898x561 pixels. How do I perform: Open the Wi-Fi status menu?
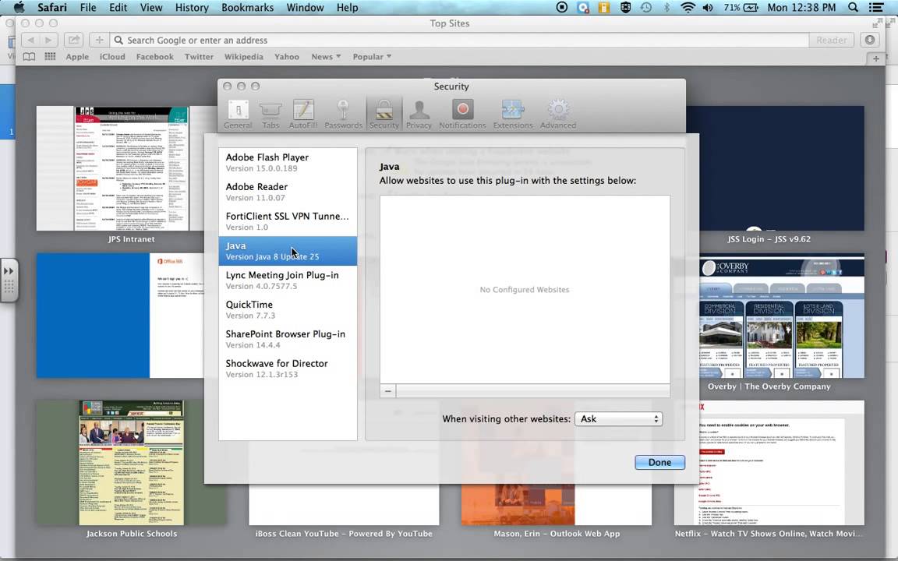[x=688, y=8]
